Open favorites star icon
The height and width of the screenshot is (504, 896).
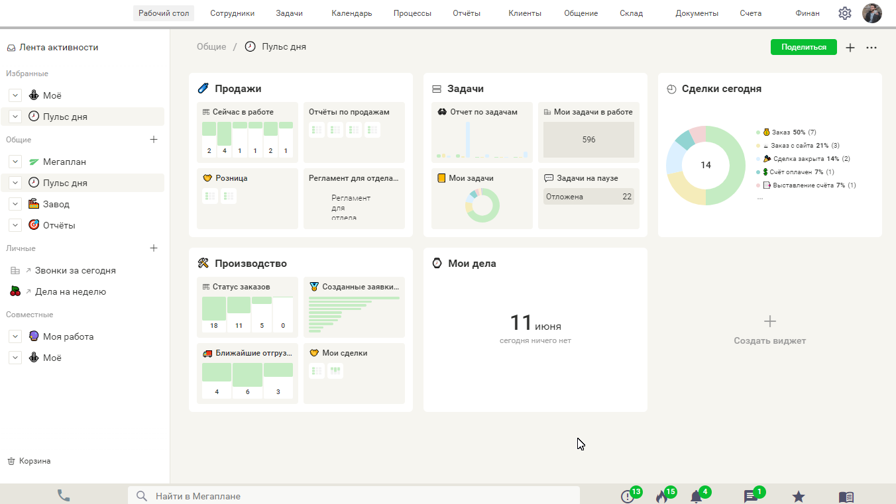click(799, 496)
